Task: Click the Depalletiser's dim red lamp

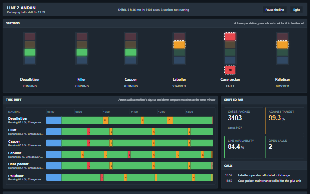Action: 30,37
